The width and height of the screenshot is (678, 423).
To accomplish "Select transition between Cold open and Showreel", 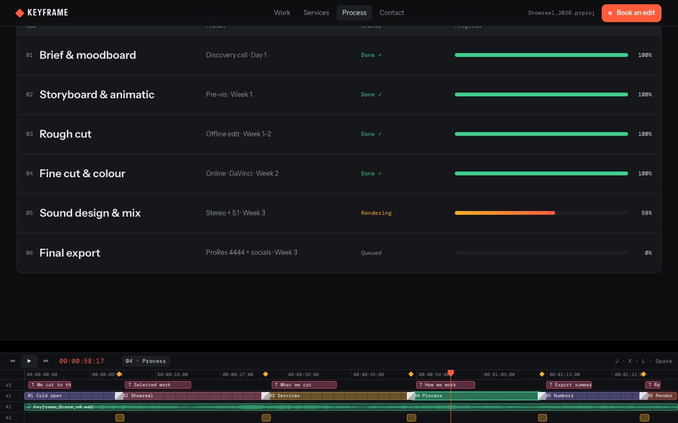I will [119, 396].
